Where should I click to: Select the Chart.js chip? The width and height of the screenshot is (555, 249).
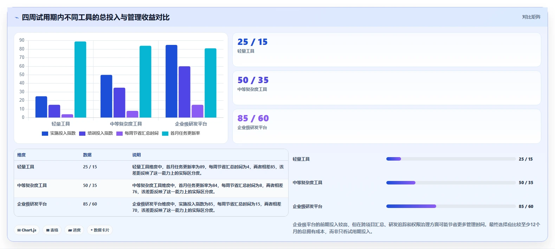tap(27, 230)
